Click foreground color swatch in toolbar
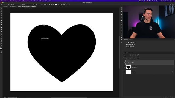Screen dimensions: 175x98 point(1,48)
